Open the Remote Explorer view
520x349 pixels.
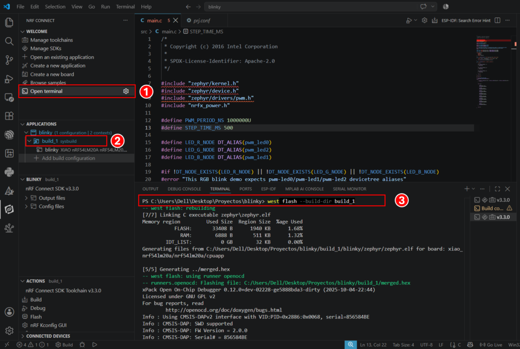(x=9, y=98)
